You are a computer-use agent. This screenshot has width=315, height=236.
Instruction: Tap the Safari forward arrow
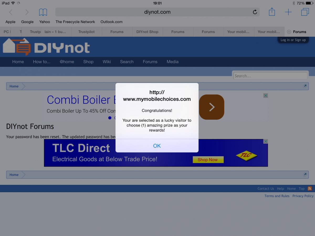click(x=27, y=12)
